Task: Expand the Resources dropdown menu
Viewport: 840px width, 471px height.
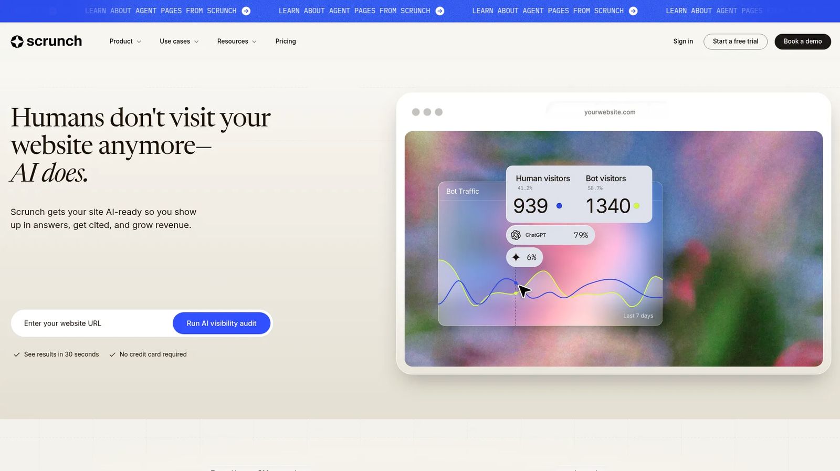Action: (x=237, y=41)
